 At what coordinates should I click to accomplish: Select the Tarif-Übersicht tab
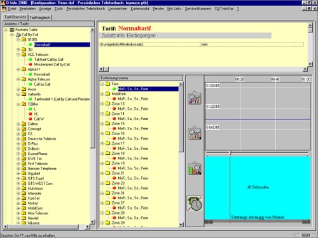pos(15,17)
